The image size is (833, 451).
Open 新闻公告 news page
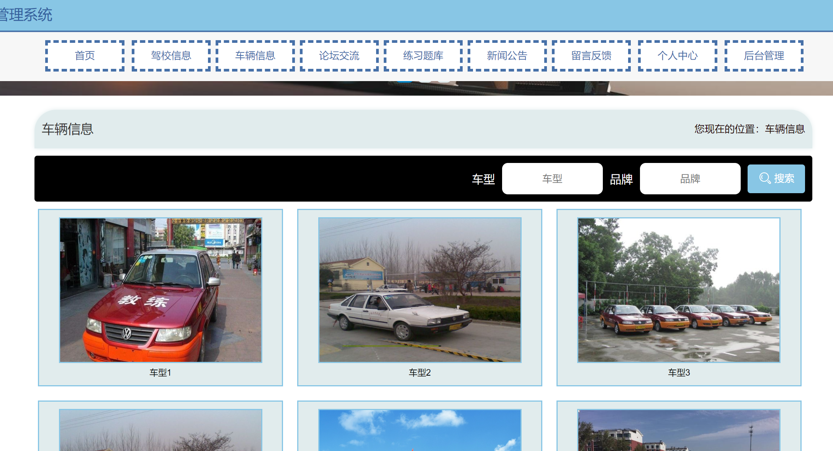click(507, 56)
